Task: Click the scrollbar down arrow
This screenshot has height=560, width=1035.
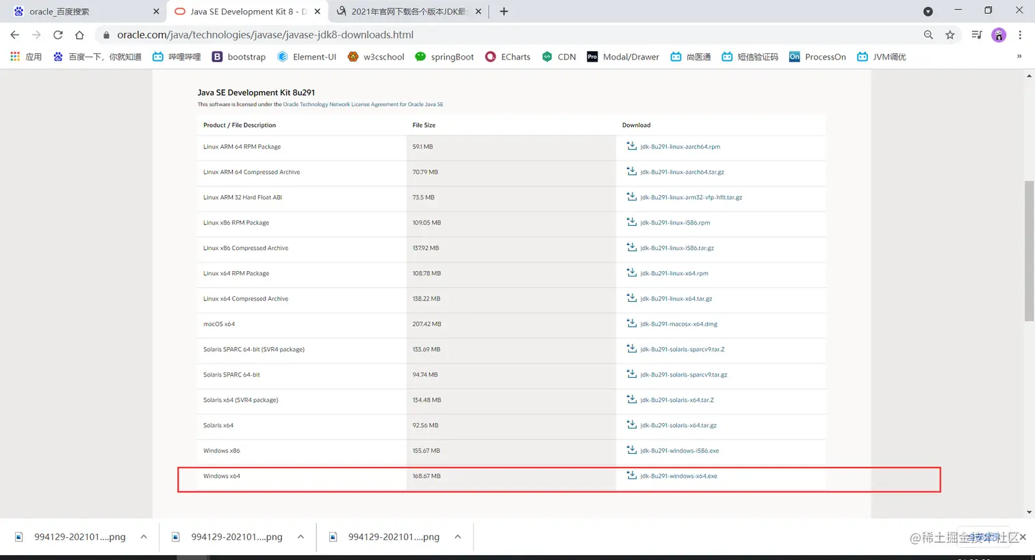Action: click(1029, 512)
